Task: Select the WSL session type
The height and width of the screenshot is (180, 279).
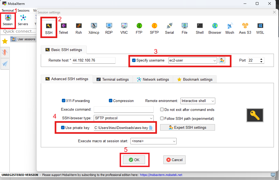Action: [260, 28]
